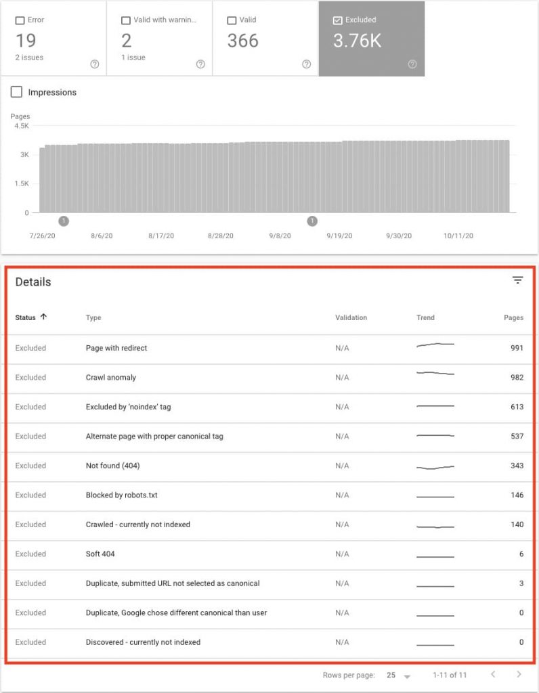Go to next page of results

519,675
